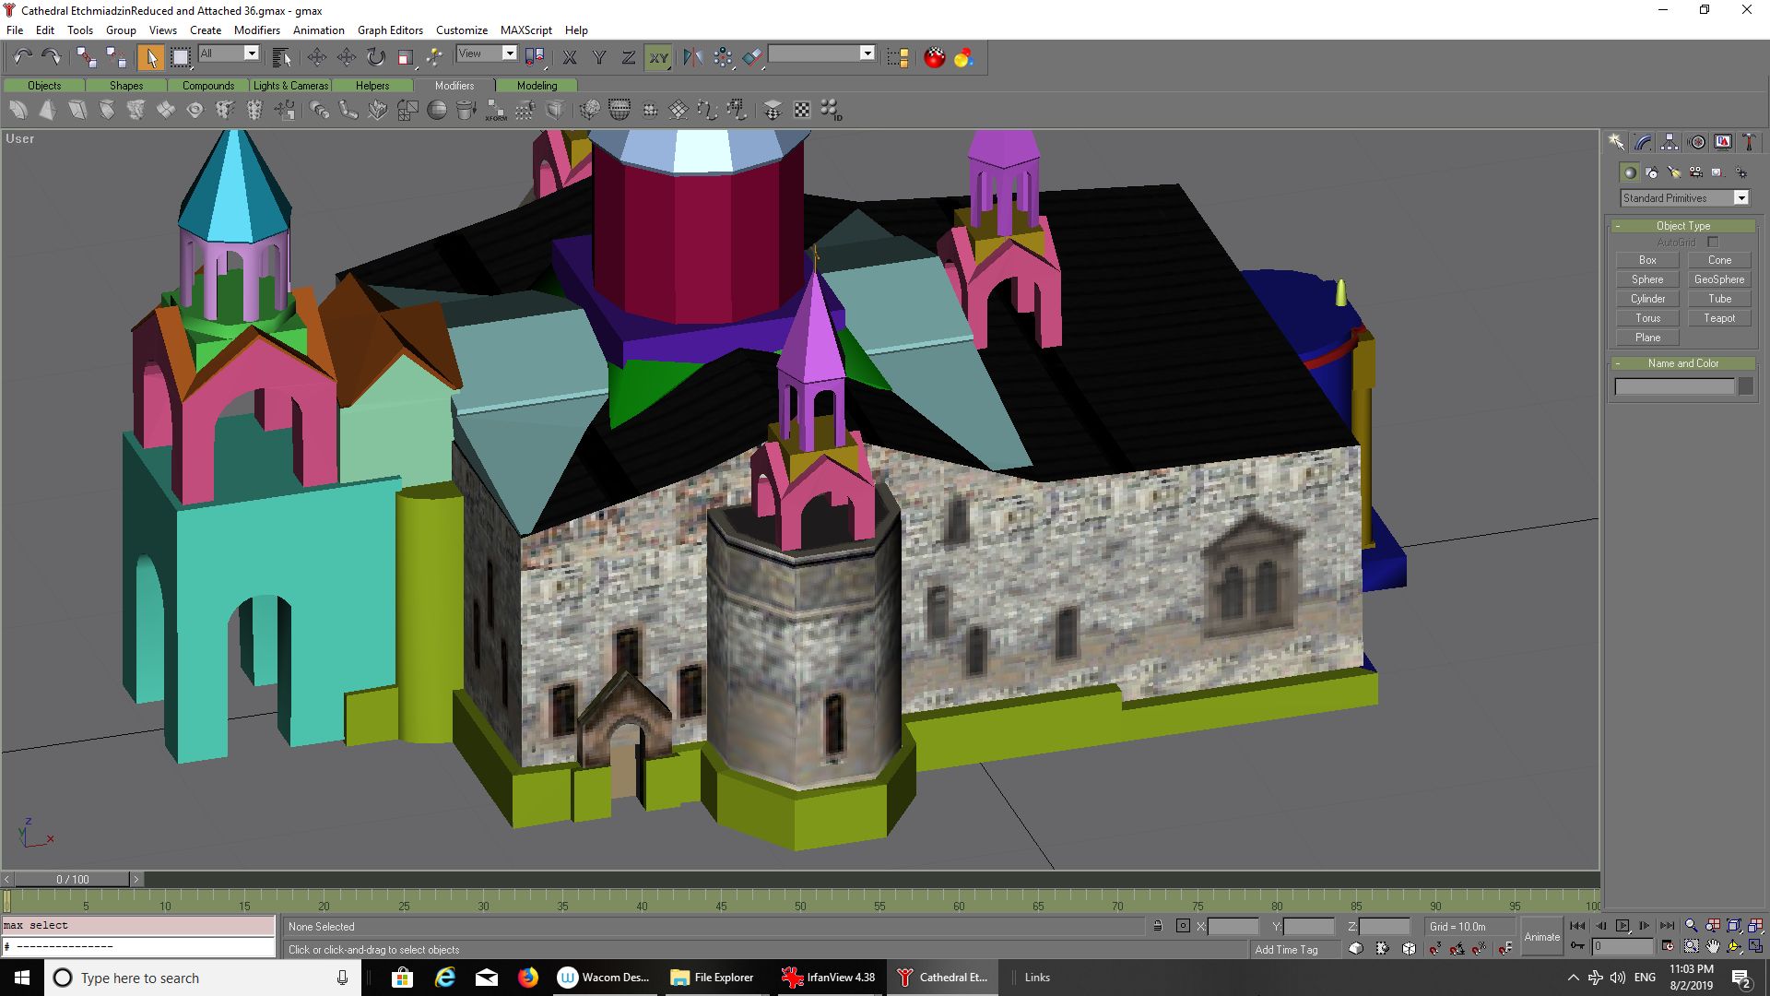Click the Zoom magnifier viewport tool

point(1691,926)
